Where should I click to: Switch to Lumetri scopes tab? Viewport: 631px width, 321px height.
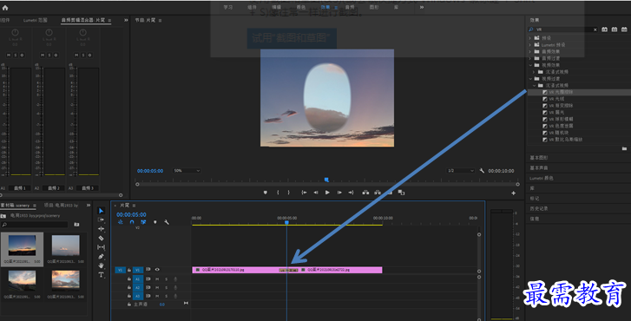(x=35, y=20)
